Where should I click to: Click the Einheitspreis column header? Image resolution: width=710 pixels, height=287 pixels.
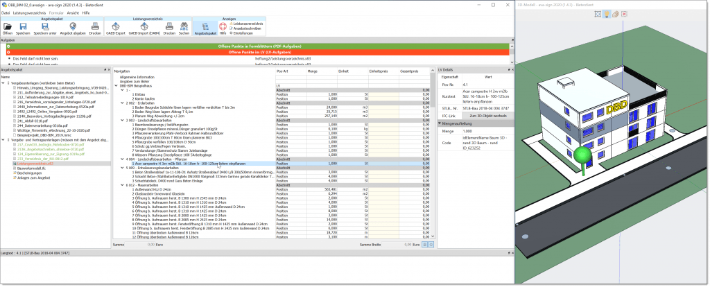click(384, 71)
